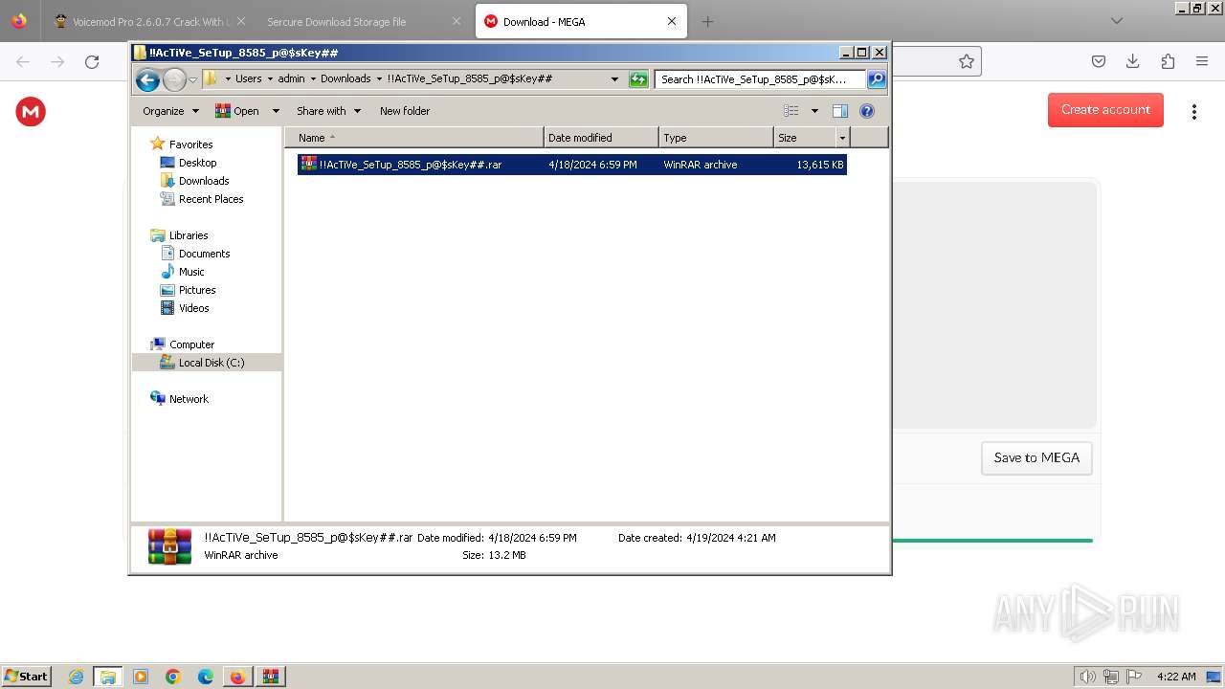
Task: Open Desktop in the navigation pane
Action: click(197, 163)
